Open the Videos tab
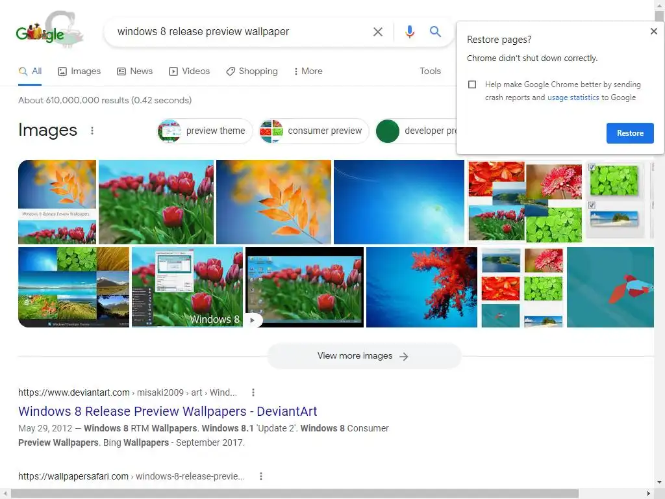665x499 pixels. (x=189, y=71)
